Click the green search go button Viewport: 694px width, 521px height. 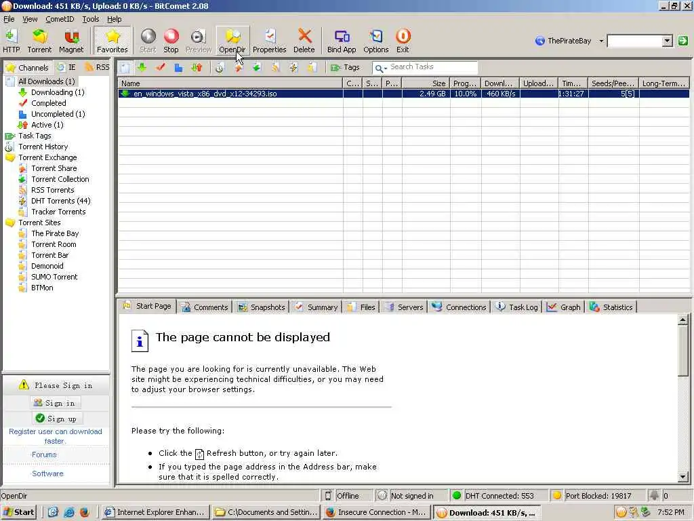[x=683, y=41]
